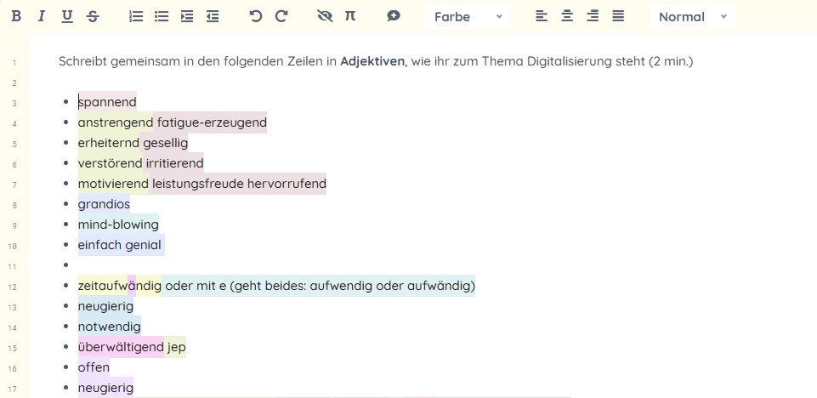Insert a numbered list
The width and height of the screenshot is (817, 398).
[136, 16]
